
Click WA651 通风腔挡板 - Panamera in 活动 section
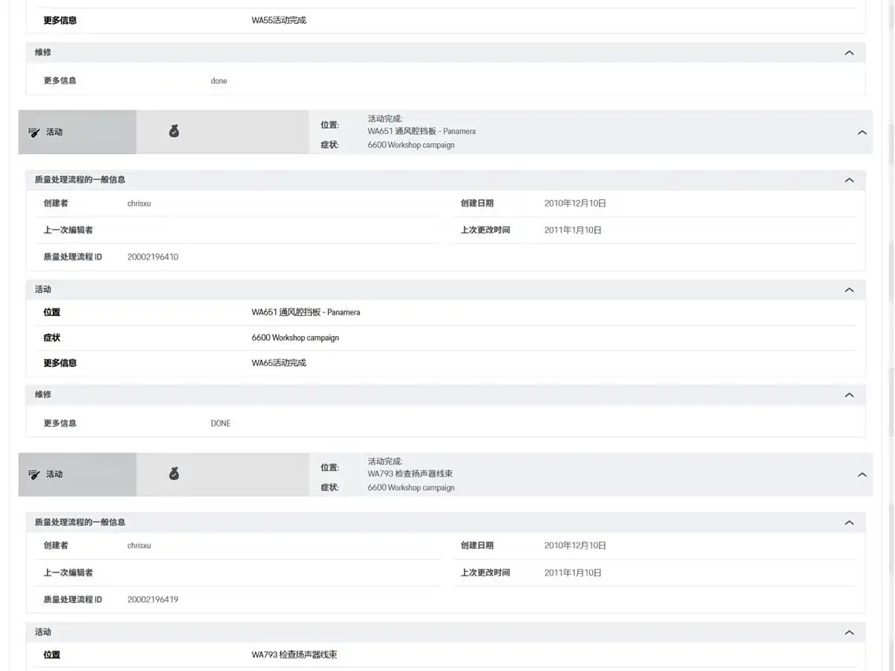click(306, 312)
